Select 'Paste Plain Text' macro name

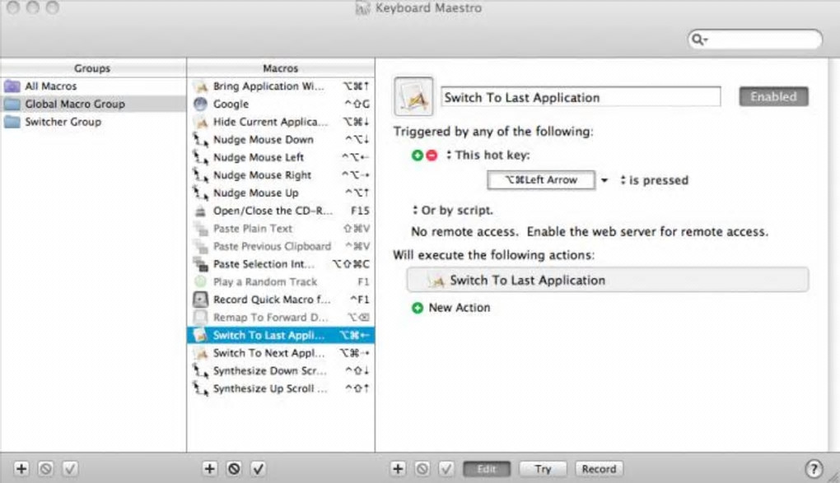pyautogui.click(x=253, y=229)
